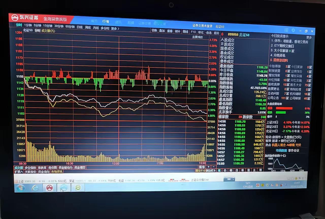
Task: Click the 指标 indicator button
Action: [x=202, y=167]
